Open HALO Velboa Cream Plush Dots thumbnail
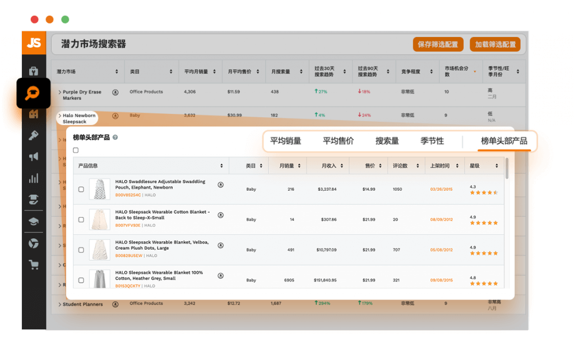 (100, 250)
